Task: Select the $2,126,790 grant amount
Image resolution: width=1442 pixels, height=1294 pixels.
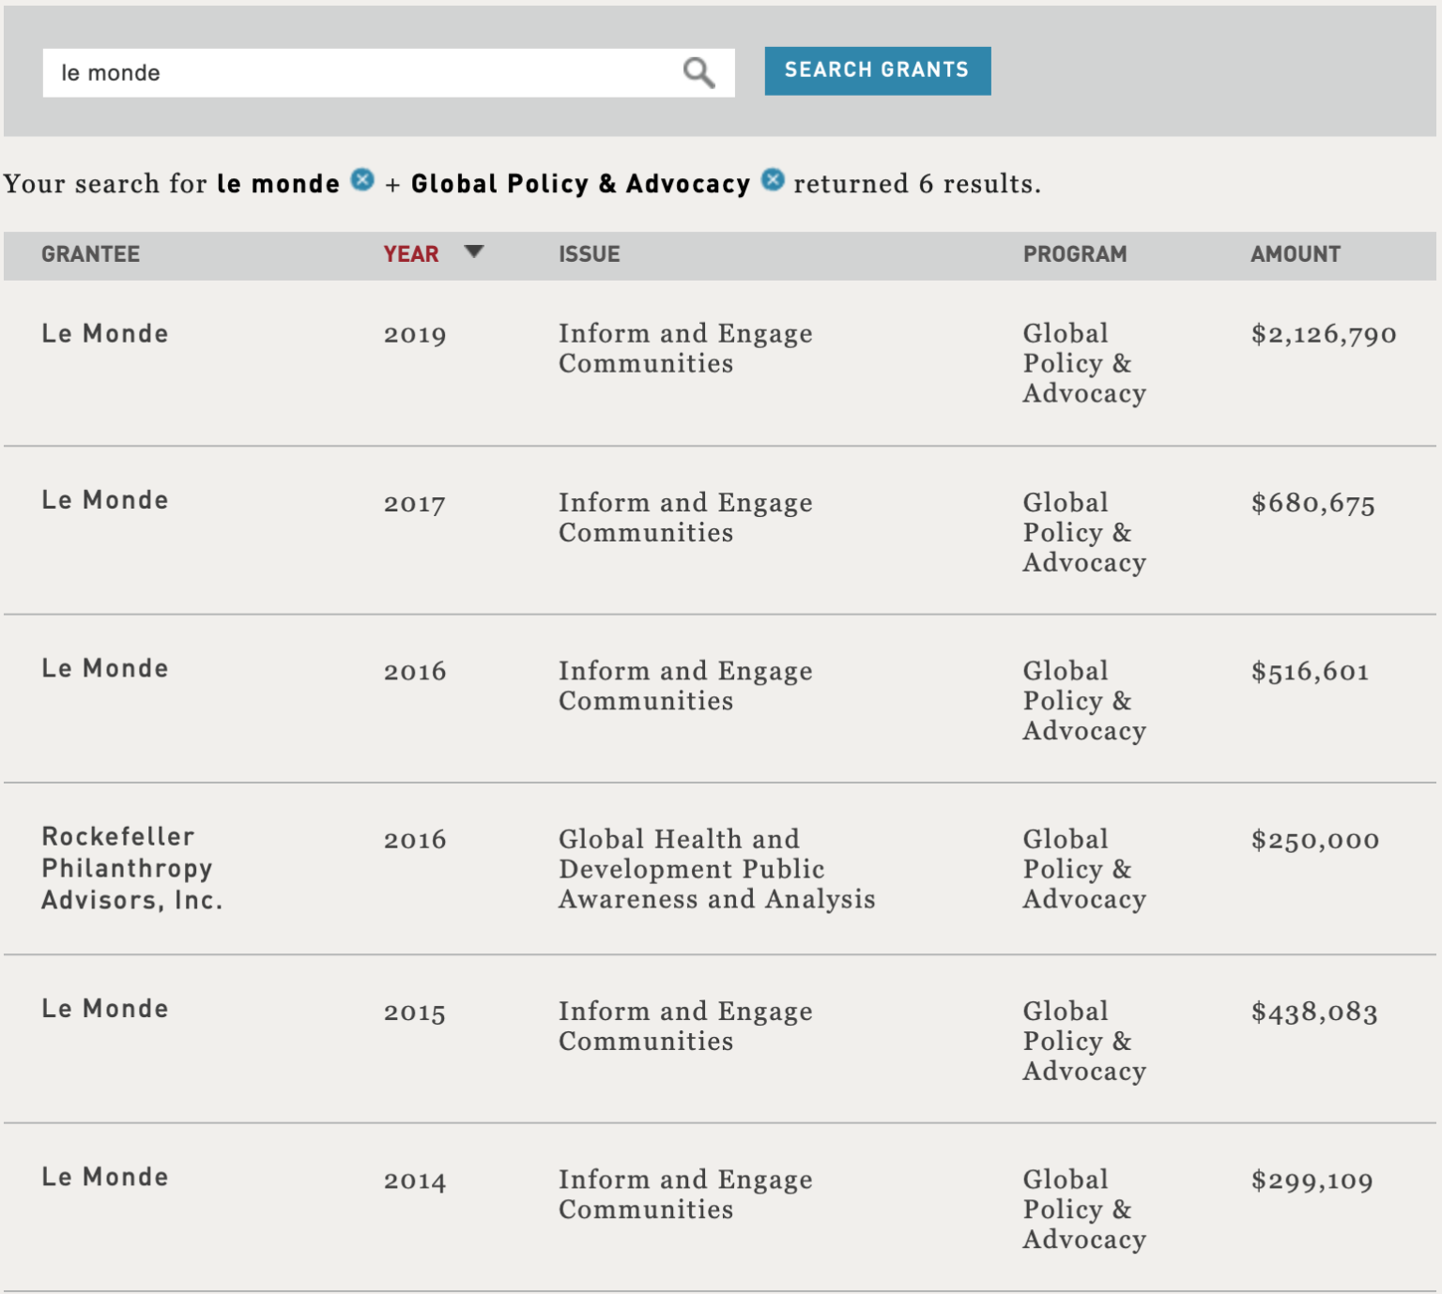Action: [x=1324, y=334]
